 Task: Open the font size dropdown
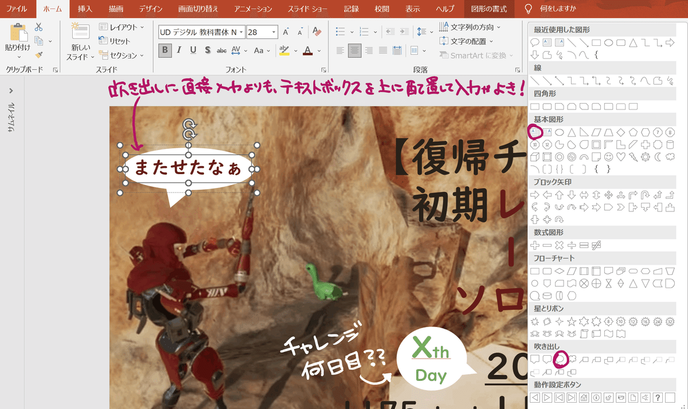tap(274, 33)
